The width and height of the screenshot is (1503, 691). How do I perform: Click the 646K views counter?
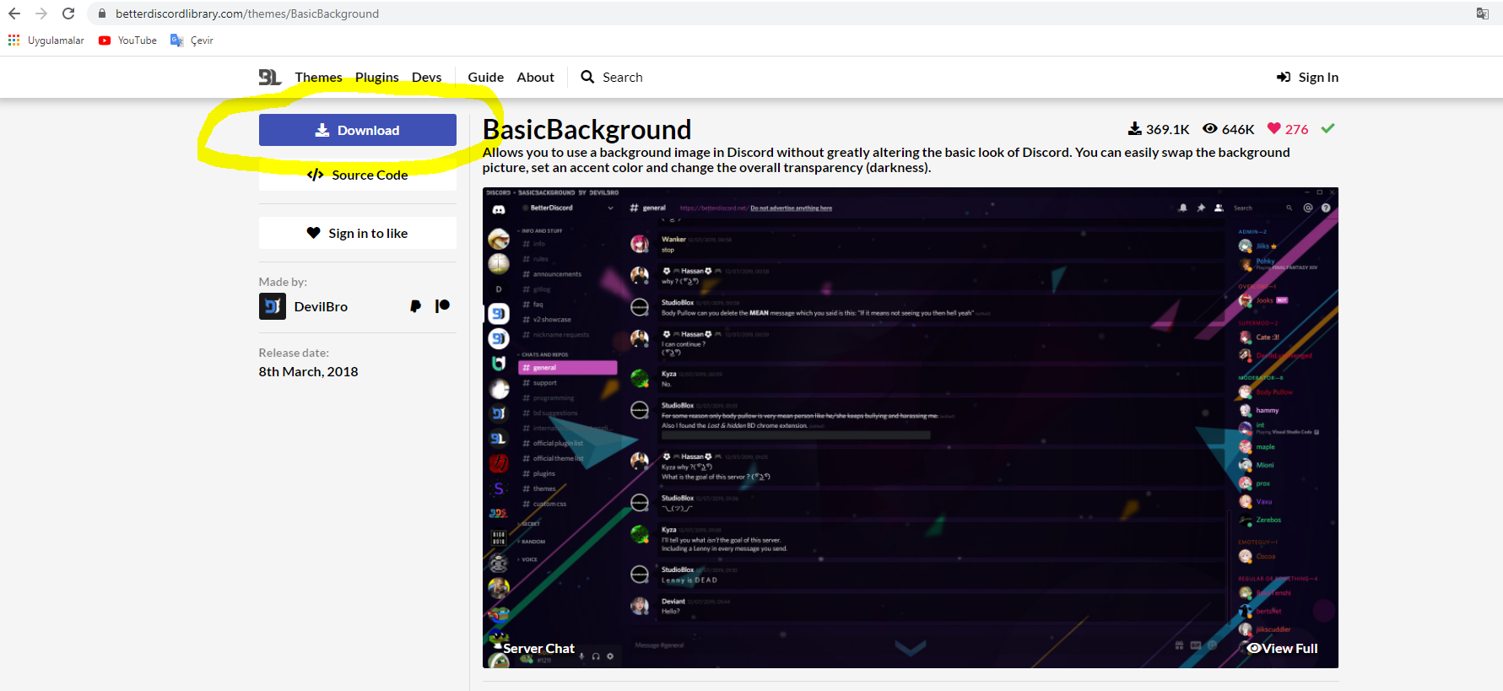[1228, 129]
